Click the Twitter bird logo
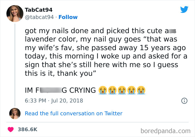 184,10
